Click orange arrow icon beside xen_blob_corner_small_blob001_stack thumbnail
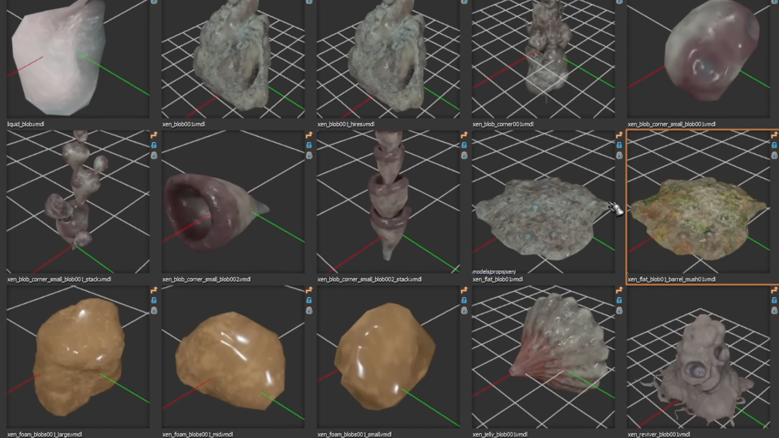The width and height of the screenshot is (779, 438). (x=154, y=135)
